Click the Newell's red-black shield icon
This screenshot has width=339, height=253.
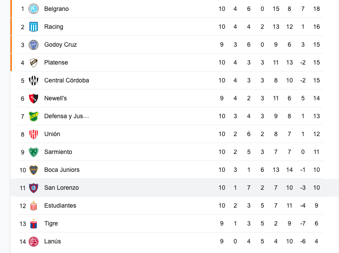click(34, 99)
